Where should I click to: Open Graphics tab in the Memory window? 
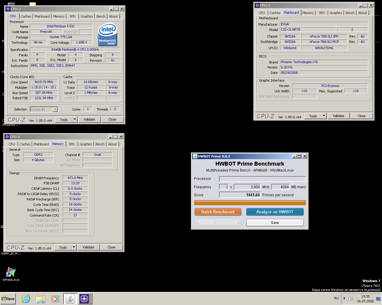click(x=86, y=144)
